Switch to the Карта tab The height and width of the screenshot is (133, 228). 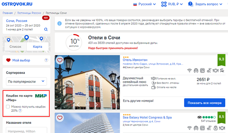[38, 47]
